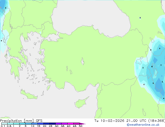This screenshot has height=127, width=165.
Task: Click the legend label '35'
Action: pos(62,126)
